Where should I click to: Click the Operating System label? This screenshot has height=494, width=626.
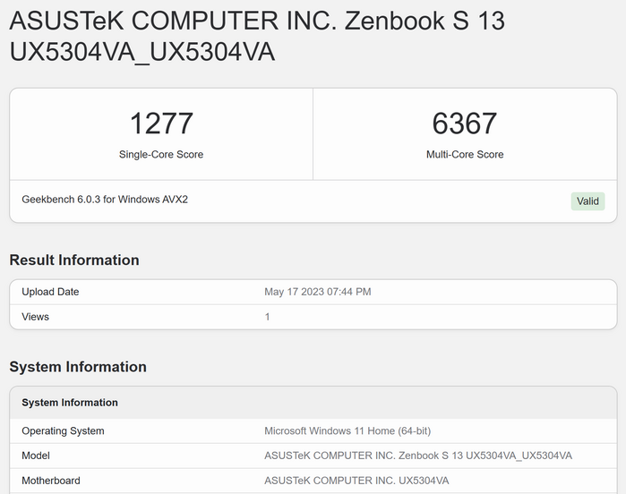(63, 431)
